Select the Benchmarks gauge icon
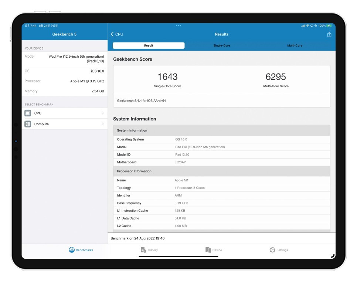This screenshot has height=282, width=357. pos(72,250)
